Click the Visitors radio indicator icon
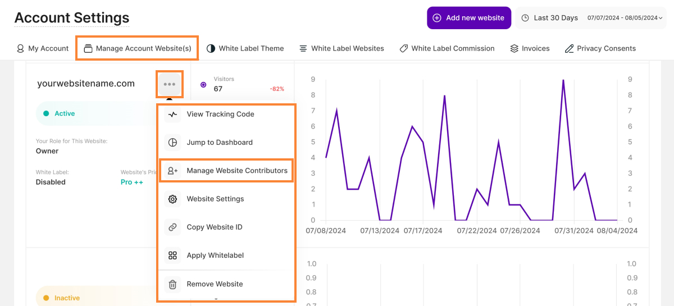This screenshot has height=306, width=674. pyautogui.click(x=203, y=85)
